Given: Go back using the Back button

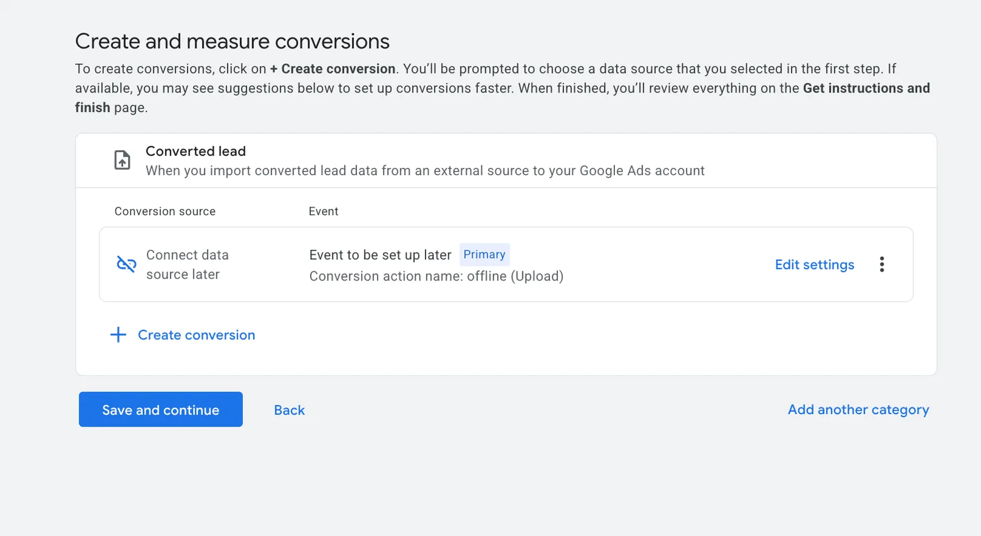Looking at the screenshot, I should pyautogui.click(x=289, y=410).
